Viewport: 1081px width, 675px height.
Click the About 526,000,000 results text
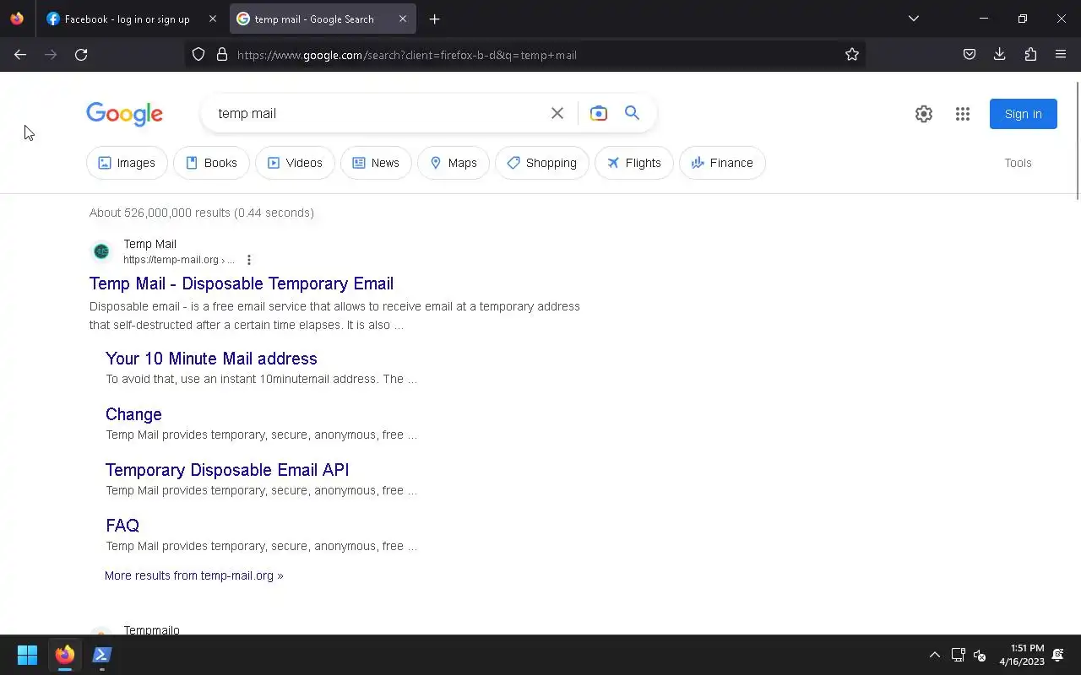202,213
